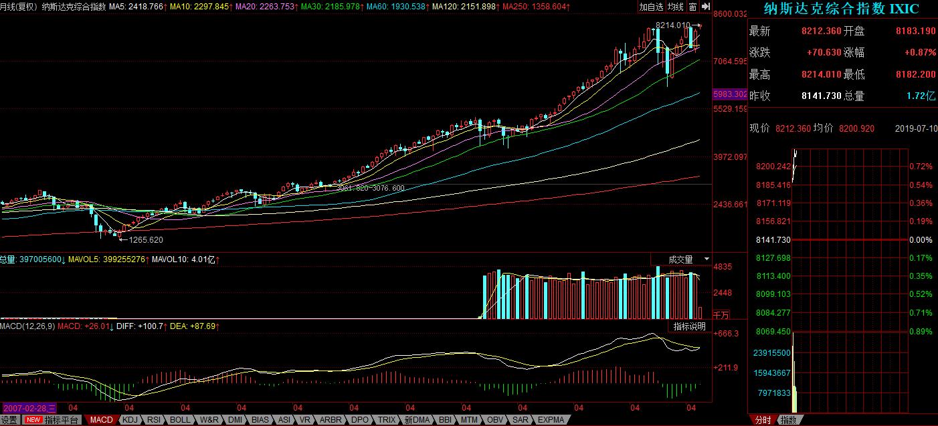Select the W&R indicator tab
Screen dimensions: 938x426
click(x=208, y=420)
